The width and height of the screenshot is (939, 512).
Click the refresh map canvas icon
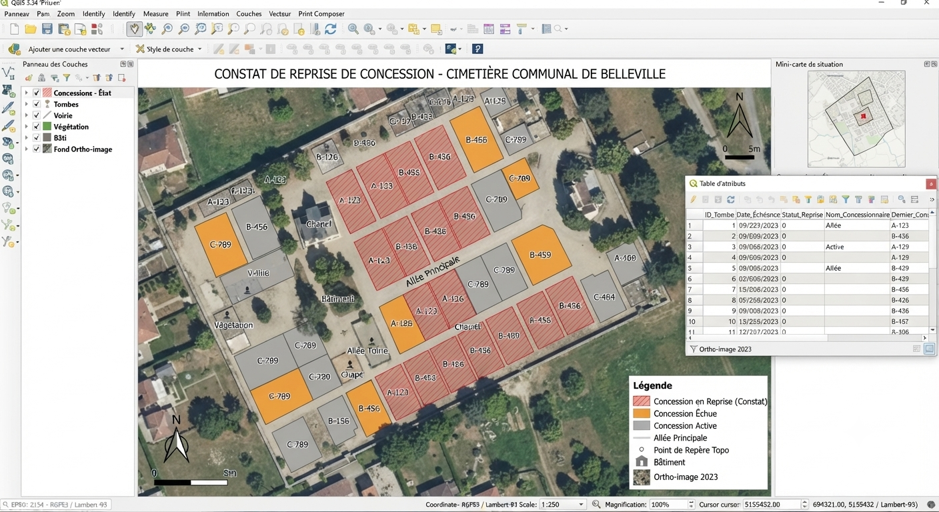[331, 29]
